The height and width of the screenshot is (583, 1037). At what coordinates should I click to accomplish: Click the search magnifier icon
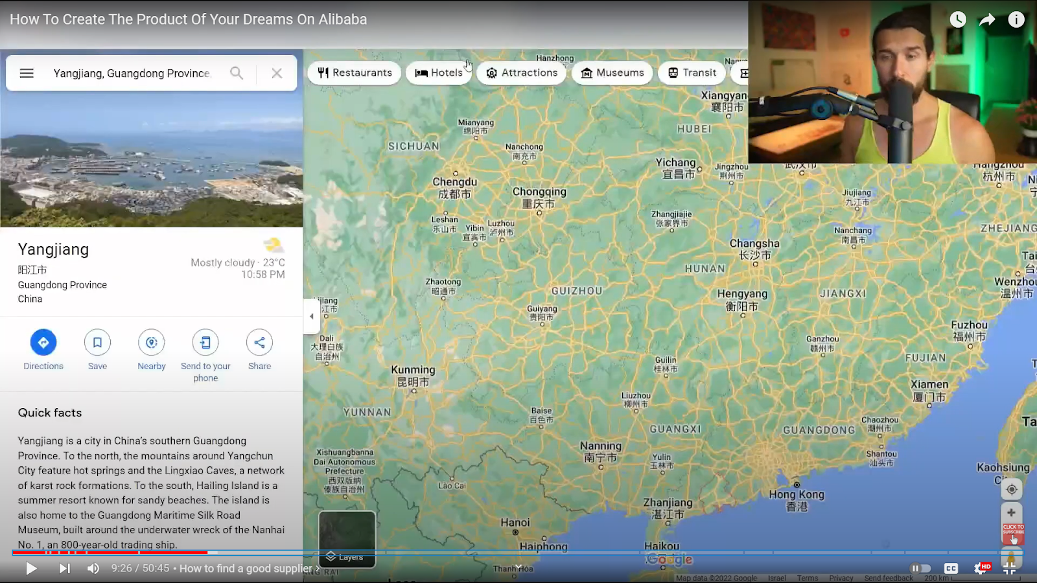[x=237, y=73]
